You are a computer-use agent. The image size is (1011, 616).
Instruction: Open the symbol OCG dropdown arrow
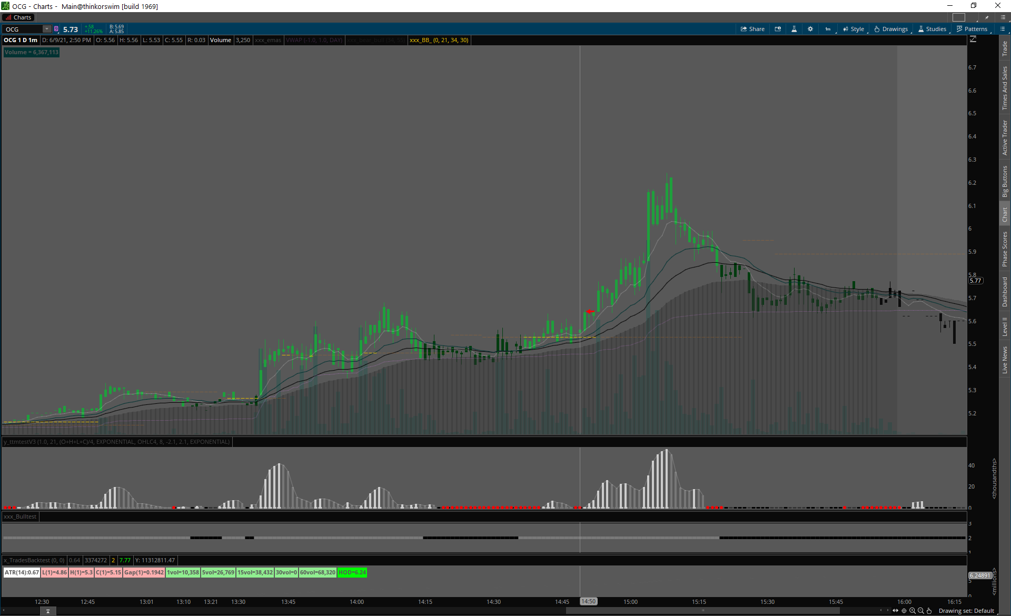47,29
